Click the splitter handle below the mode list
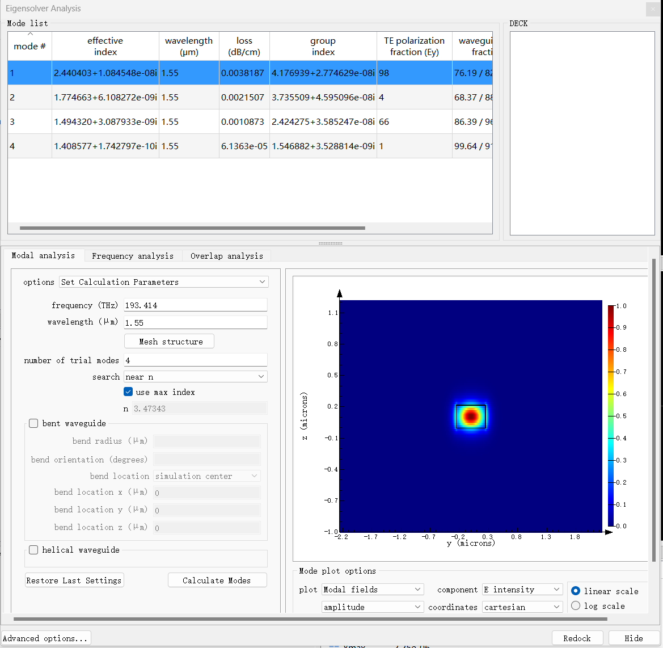Image resolution: width=663 pixels, height=648 pixels. tap(330, 243)
